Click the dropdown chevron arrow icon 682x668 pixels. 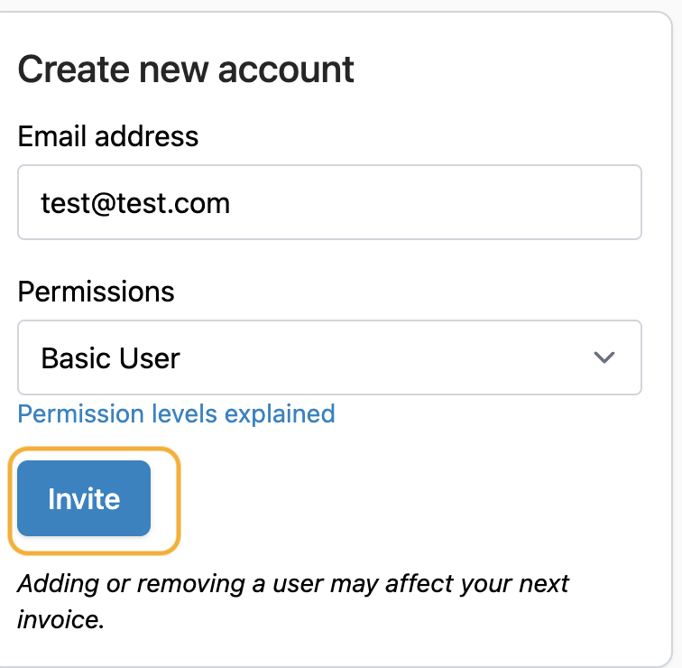[604, 357]
